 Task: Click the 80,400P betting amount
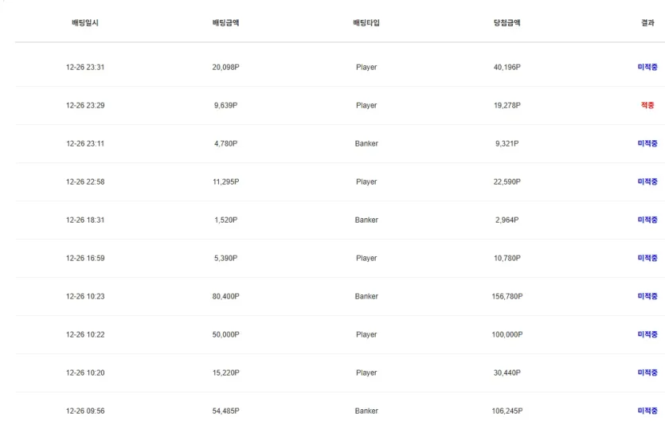[x=226, y=297]
